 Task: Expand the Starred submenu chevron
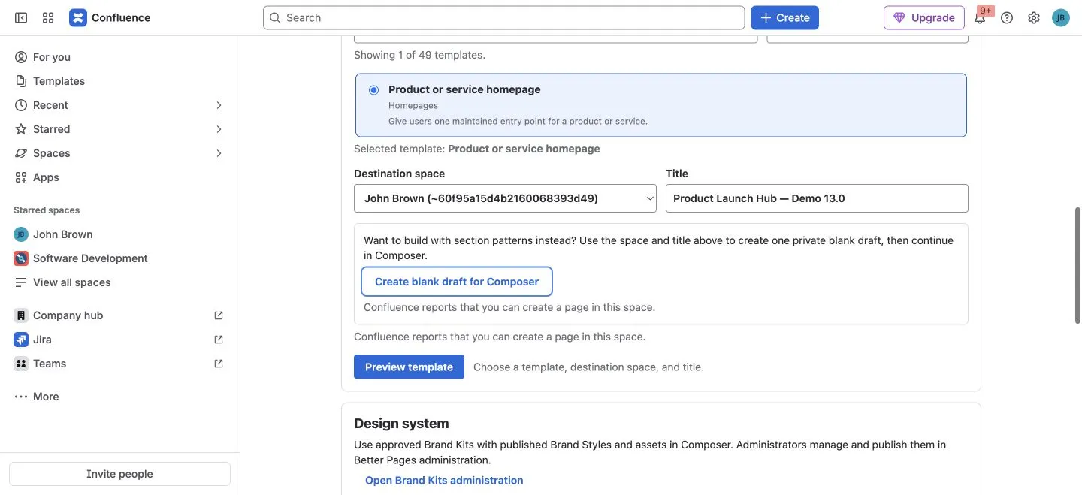coord(219,129)
